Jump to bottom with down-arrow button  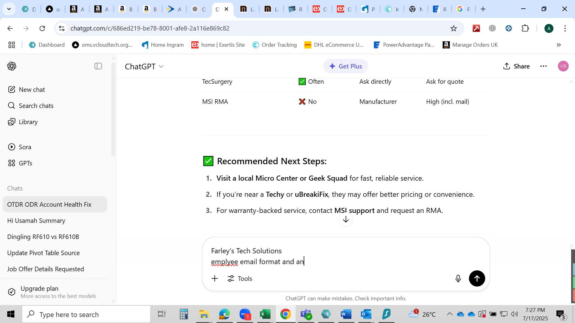(x=346, y=219)
